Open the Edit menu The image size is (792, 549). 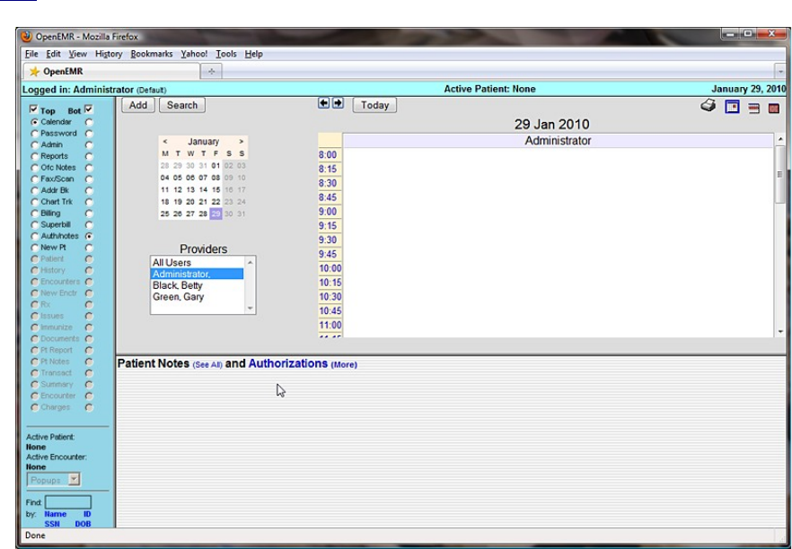(x=53, y=54)
